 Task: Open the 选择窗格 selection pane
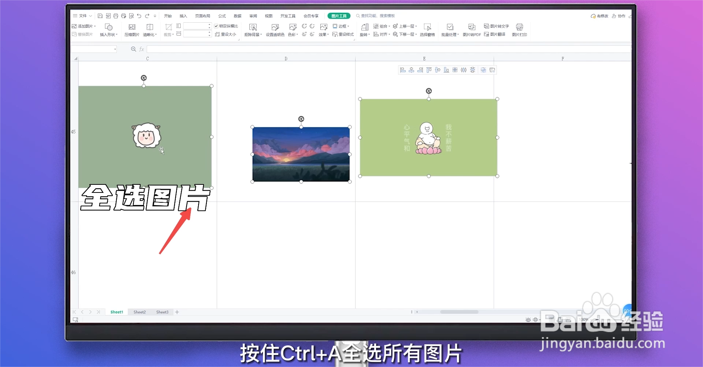click(x=427, y=30)
